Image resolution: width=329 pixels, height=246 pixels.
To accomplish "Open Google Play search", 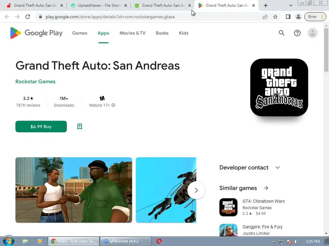I will [281, 33].
